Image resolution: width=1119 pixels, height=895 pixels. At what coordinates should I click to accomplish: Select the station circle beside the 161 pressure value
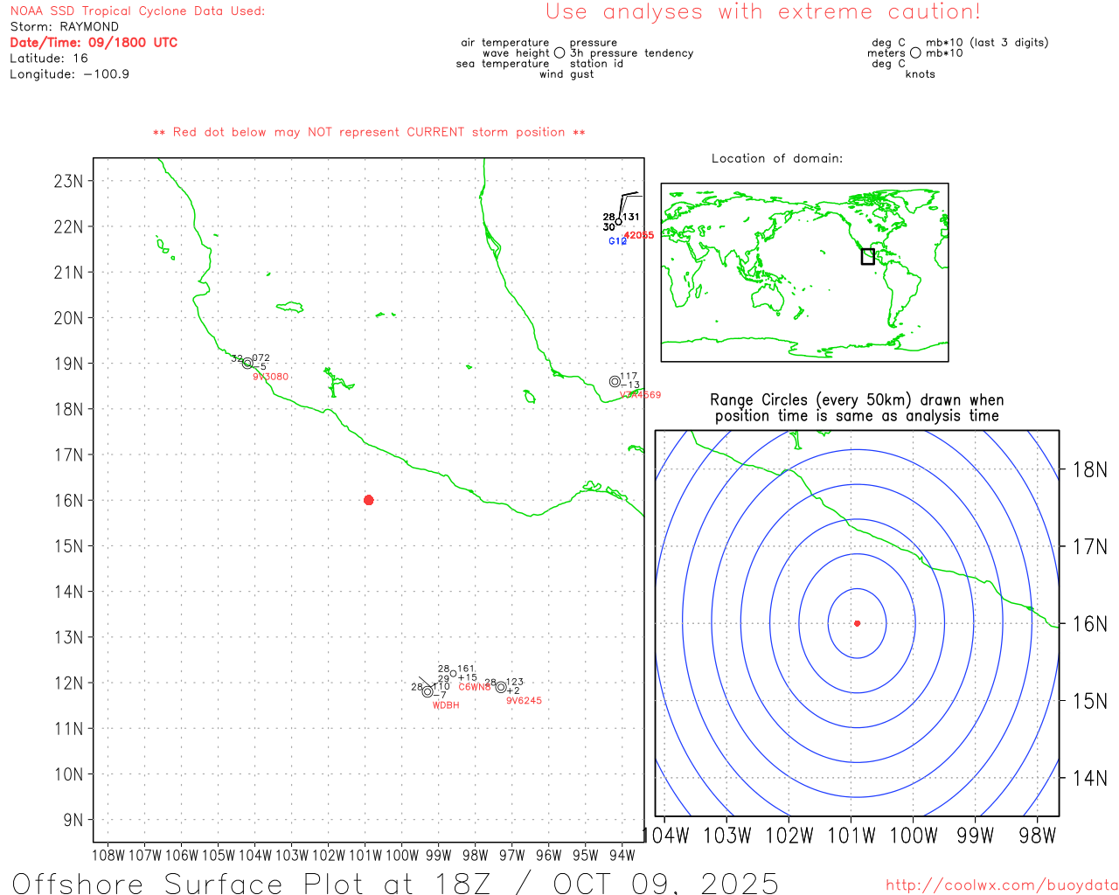(x=453, y=673)
